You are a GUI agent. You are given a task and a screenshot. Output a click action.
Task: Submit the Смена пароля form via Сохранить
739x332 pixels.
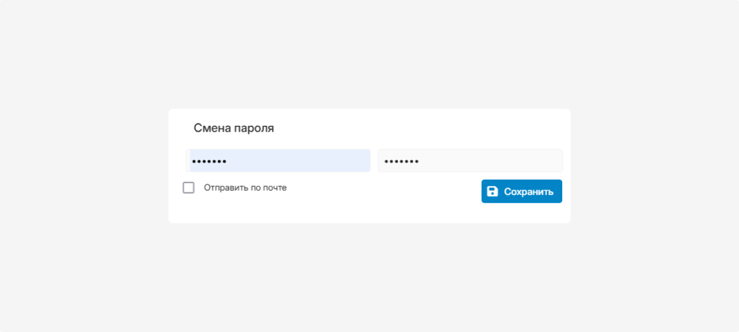(522, 191)
